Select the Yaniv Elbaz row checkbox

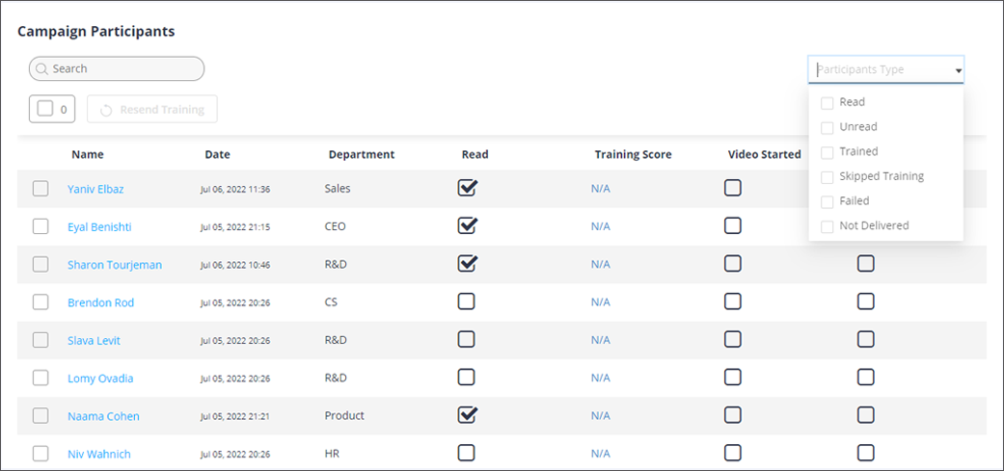click(x=41, y=189)
